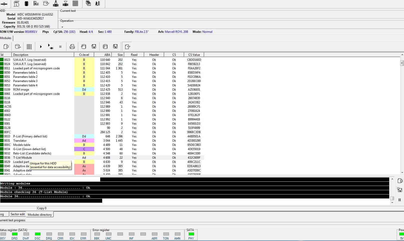Click the Copy 0 status field
The height and width of the screenshot is (241, 404).
[x=41, y=208]
